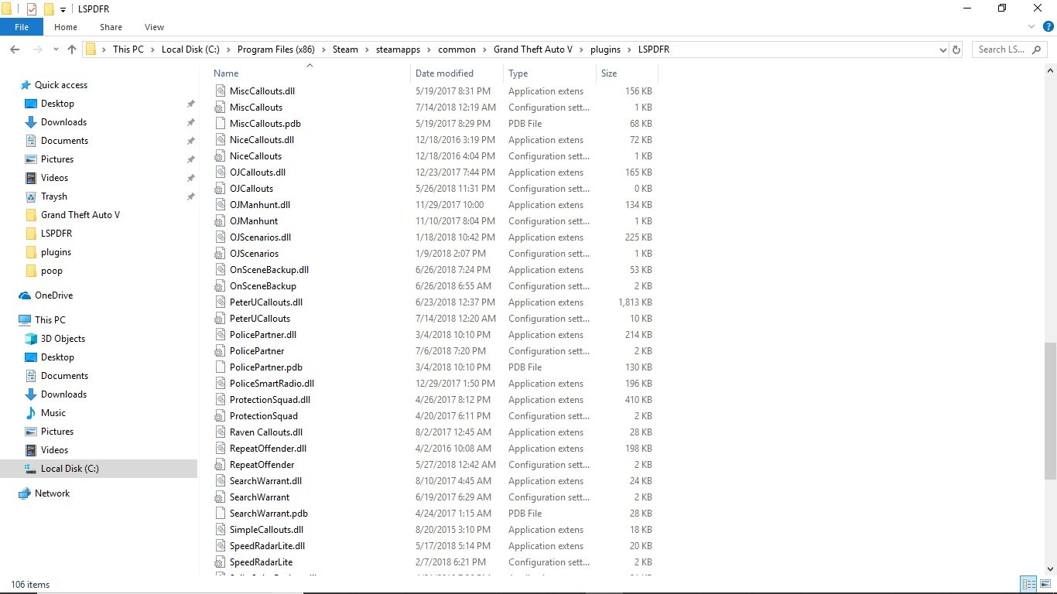Open Grand Theft Auto V folder in the sidebar

80,215
